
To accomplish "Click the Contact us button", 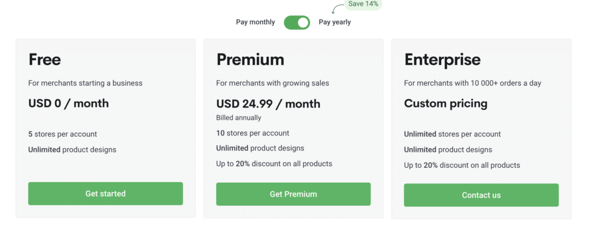I will coord(481,195).
